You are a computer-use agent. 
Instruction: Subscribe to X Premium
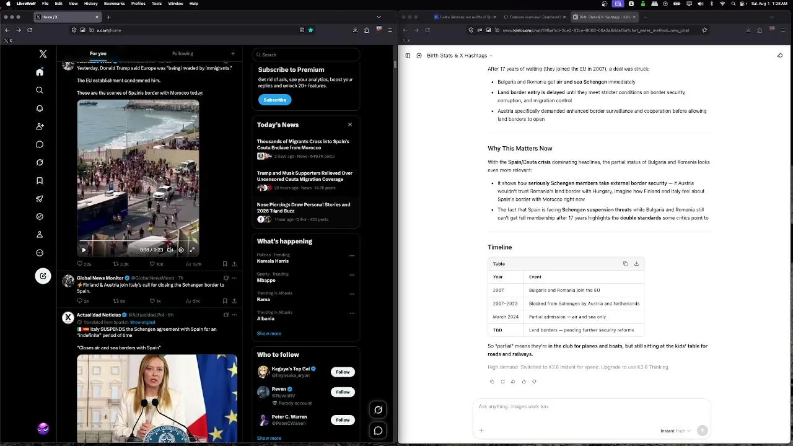(274, 100)
